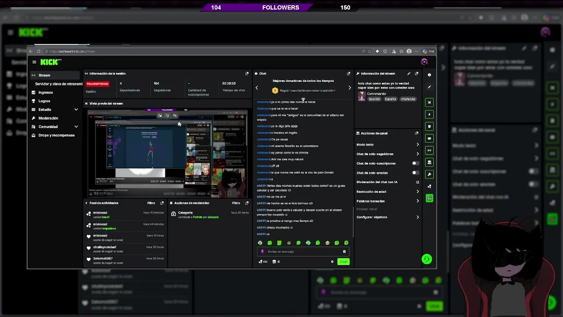
Task: Pop out the Feed de actividades panel
Action: pyautogui.click(x=162, y=203)
